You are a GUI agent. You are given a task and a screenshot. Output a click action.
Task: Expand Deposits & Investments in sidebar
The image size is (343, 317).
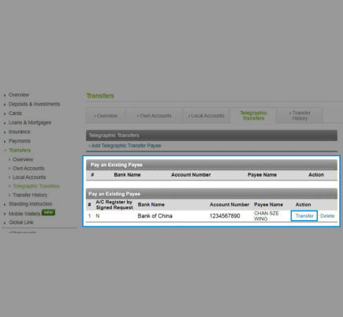click(34, 104)
